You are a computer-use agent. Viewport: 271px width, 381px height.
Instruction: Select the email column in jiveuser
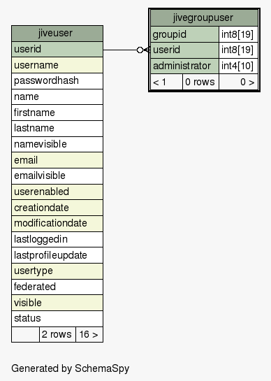tap(57, 160)
